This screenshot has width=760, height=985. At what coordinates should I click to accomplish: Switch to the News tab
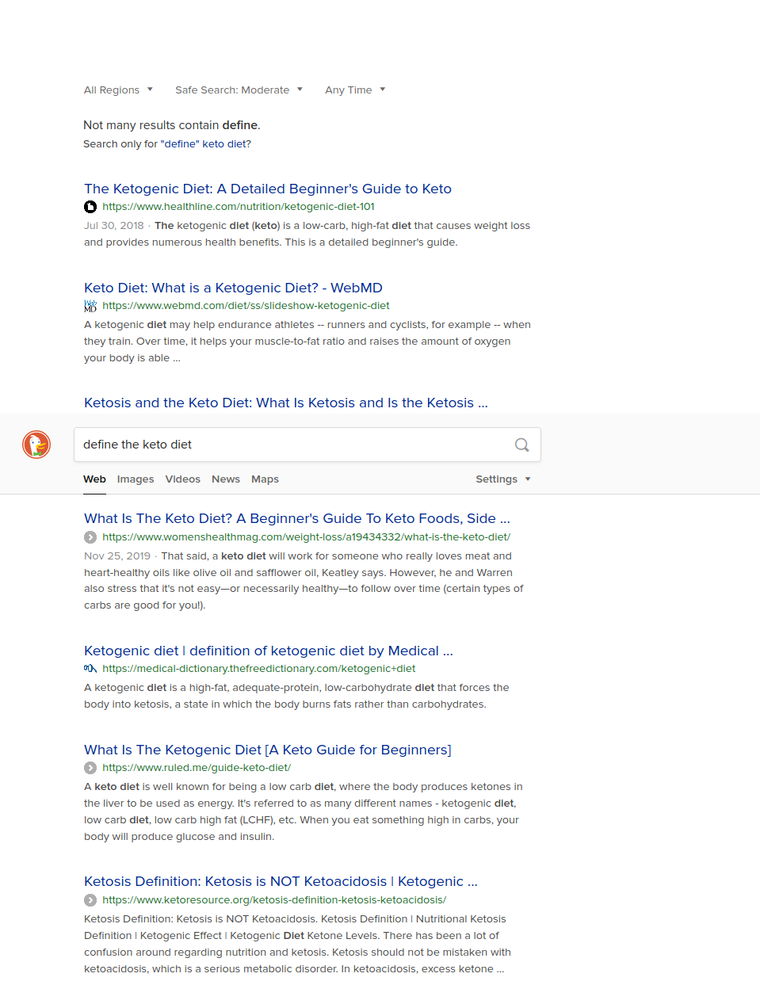pos(226,479)
